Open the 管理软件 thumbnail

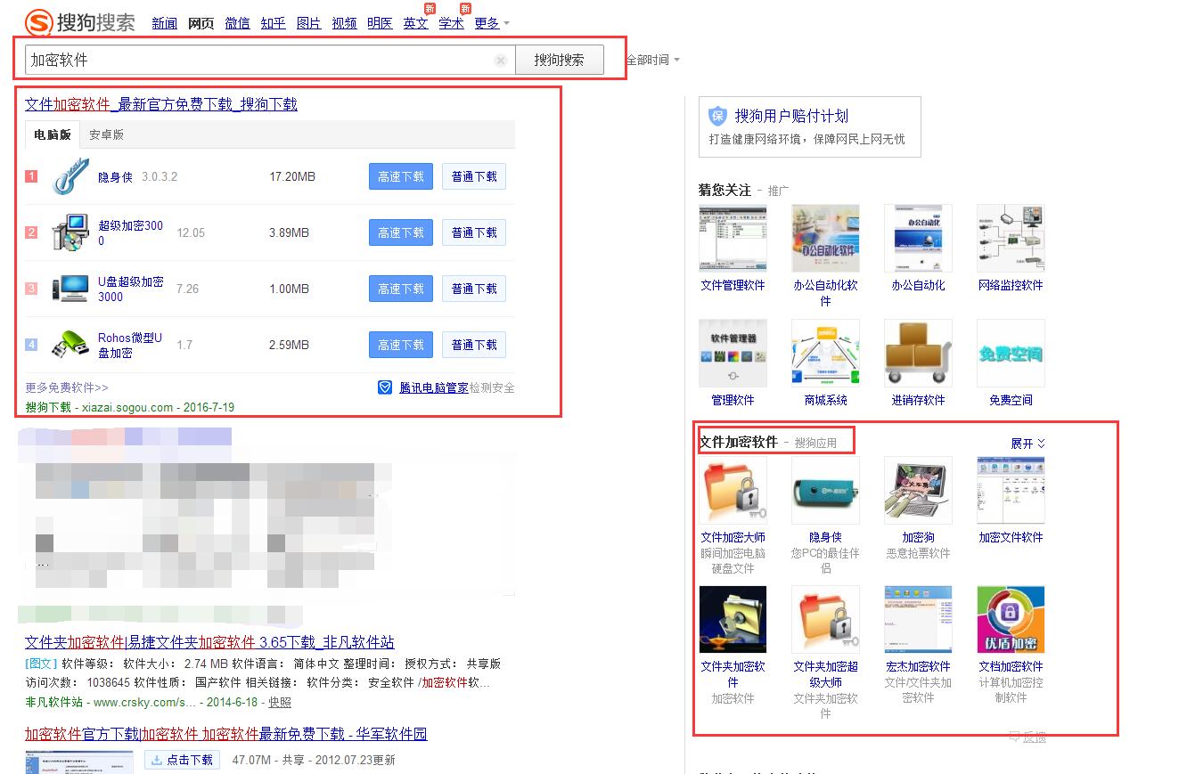[x=733, y=353]
